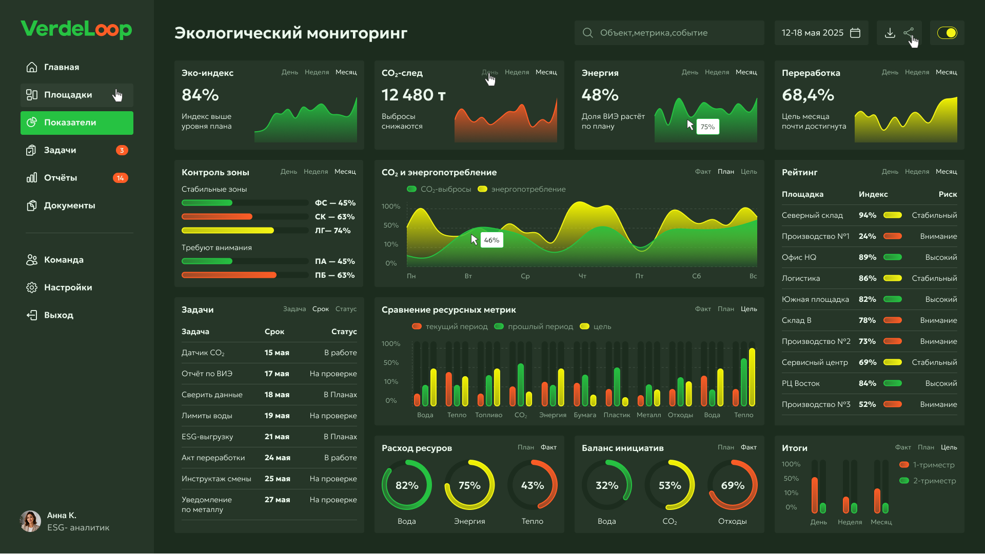Screen dimensions: 985x554
Task: Click the ЛГ — 74% progress bar
Action: point(245,231)
